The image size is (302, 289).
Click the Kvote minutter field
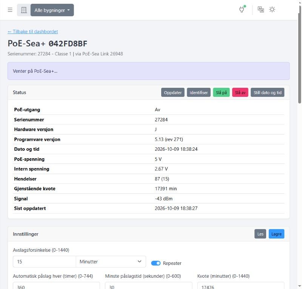[x=241, y=286]
